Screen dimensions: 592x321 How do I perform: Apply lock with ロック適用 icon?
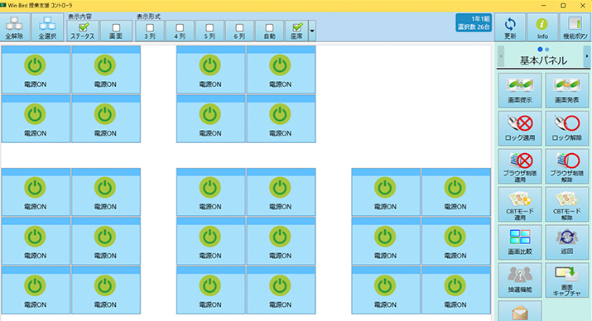click(x=520, y=128)
